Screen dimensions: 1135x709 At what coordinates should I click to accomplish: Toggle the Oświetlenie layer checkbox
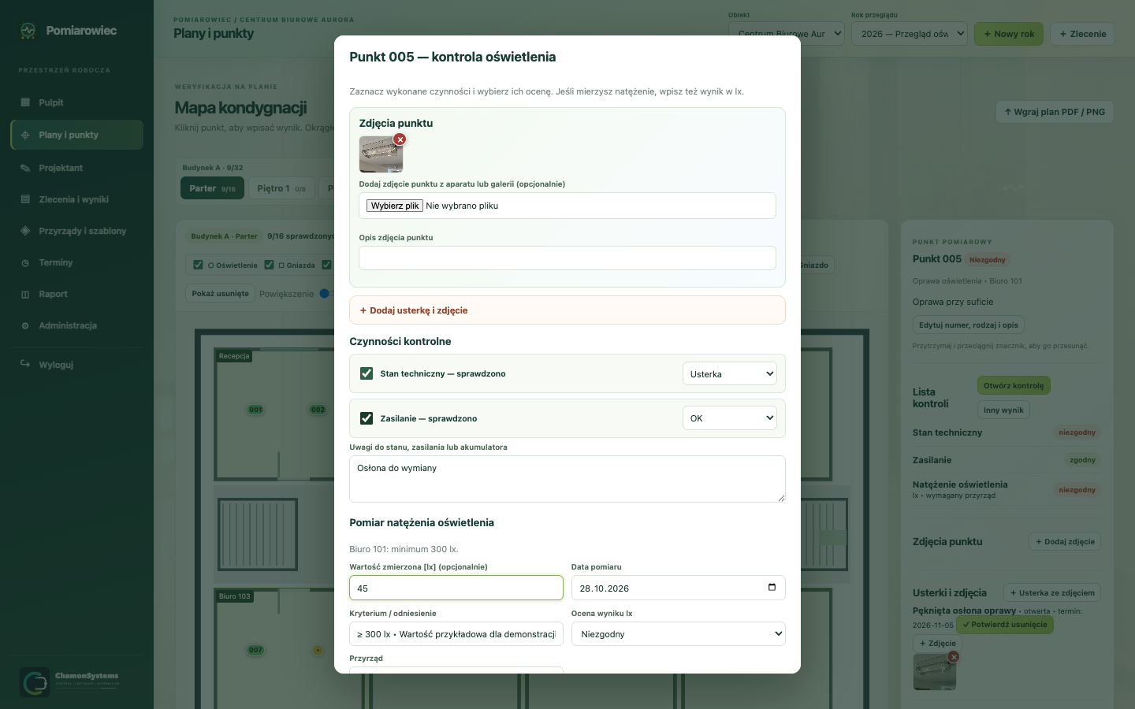[198, 265]
